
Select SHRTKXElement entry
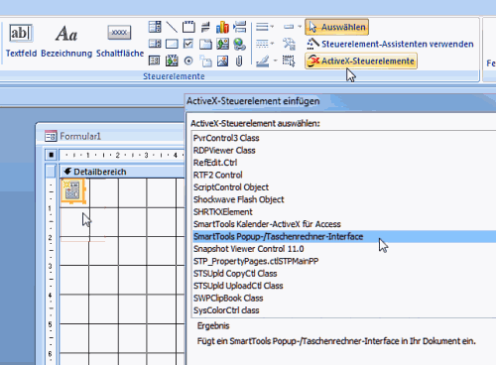point(344,211)
